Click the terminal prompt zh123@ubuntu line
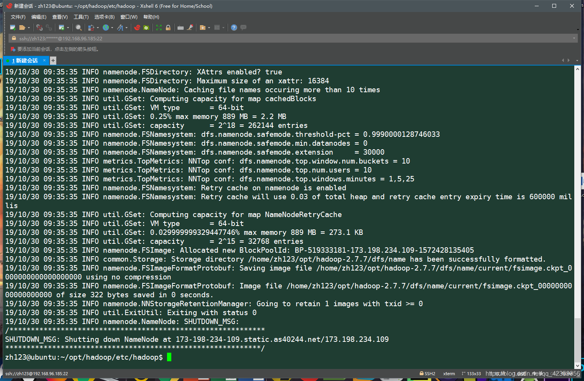This screenshot has width=584, height=381. [x=84, y=357]
